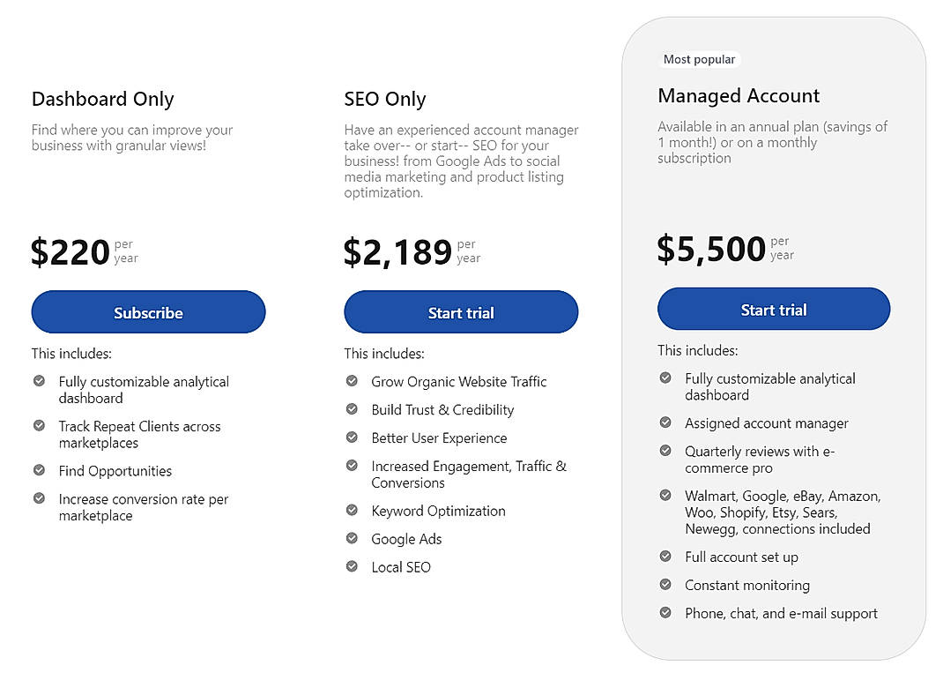Click the checkmark beside Constant monitoring
Screen dimensions: 943x673
click(665, 585)
